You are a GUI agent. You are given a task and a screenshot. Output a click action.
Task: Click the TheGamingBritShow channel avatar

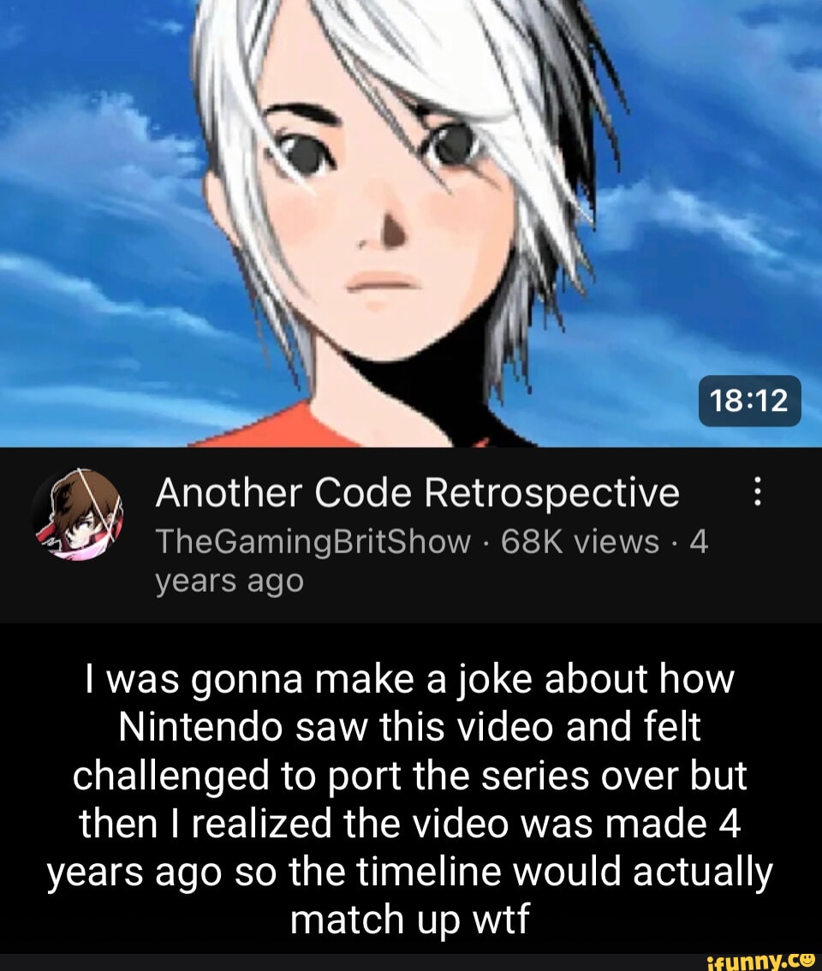click(77, 515)
